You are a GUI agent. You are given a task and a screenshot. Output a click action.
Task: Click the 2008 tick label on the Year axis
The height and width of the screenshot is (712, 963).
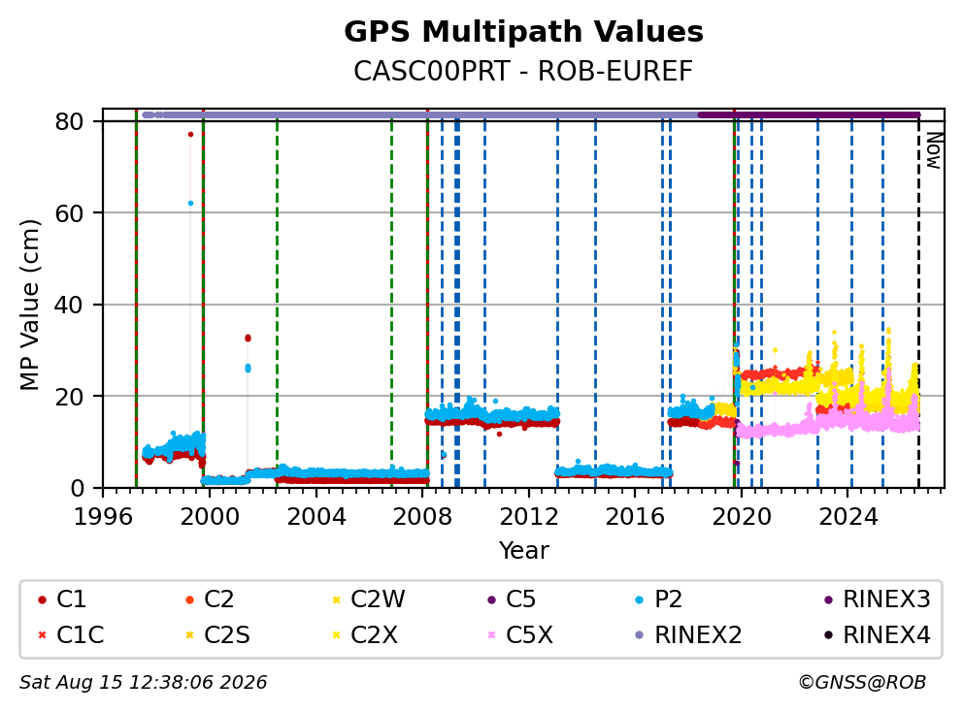point(422,517)
